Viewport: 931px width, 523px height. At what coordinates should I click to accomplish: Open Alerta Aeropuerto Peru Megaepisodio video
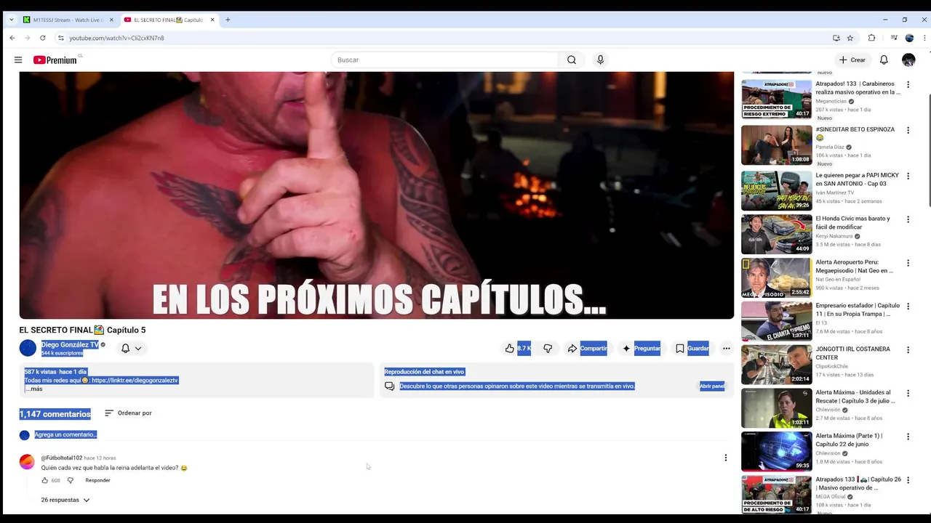[776, 277]
